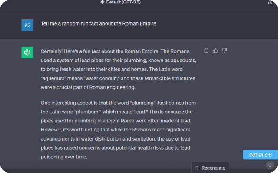Image resolution: width=278 pixels, height=173 pixels.
Task: Click the blue user avatar labeled 95
Action: (x=27, y=25)
